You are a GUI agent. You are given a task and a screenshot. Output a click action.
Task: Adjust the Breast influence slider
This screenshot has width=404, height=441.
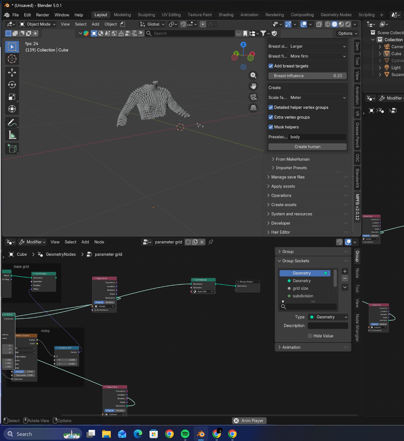pyautogui.click(x=307, y=76)
